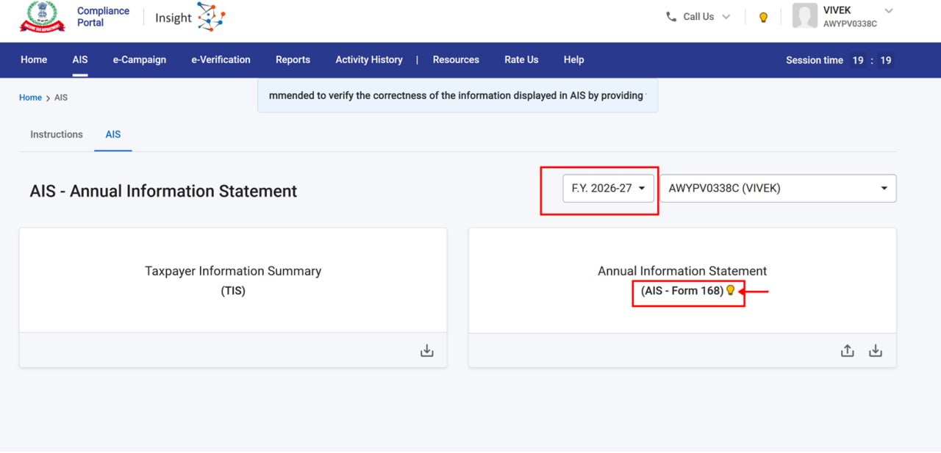
Task: Open Activity History menu
Action: [x=369, y=59]
